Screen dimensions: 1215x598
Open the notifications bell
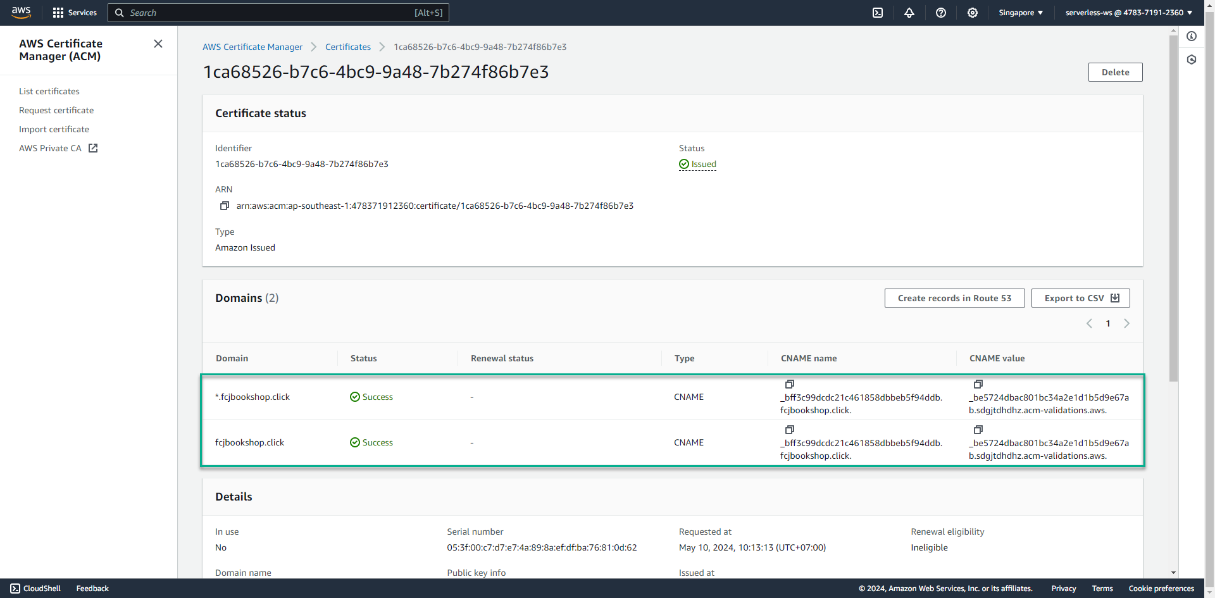tap(909, 13)
